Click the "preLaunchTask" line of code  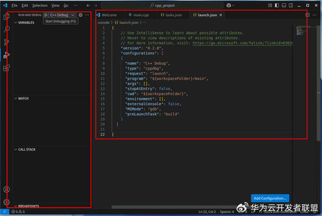pos(152,114)
